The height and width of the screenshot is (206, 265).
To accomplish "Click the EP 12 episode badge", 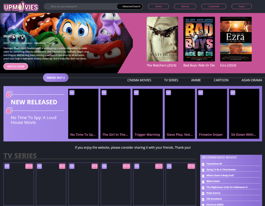I will [191, 166].
